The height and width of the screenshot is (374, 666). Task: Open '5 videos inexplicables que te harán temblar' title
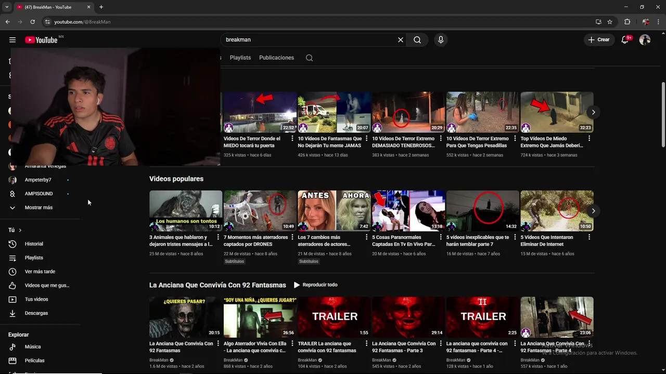(478, 241)
